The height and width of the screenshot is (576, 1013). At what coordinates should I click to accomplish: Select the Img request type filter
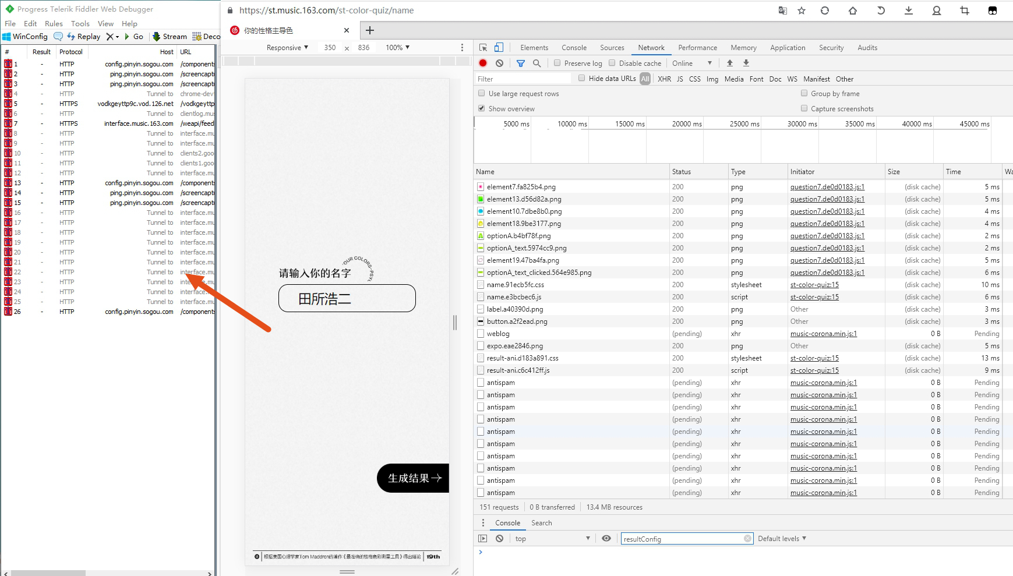point(712,79)
